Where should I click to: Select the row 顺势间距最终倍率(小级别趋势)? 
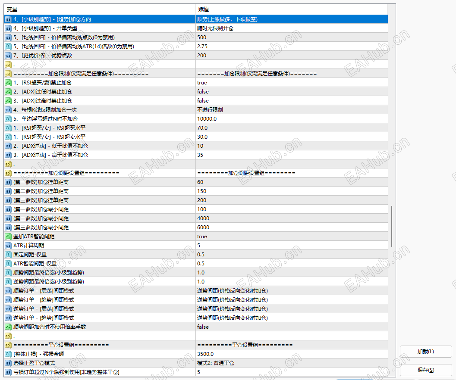(196, 273)
